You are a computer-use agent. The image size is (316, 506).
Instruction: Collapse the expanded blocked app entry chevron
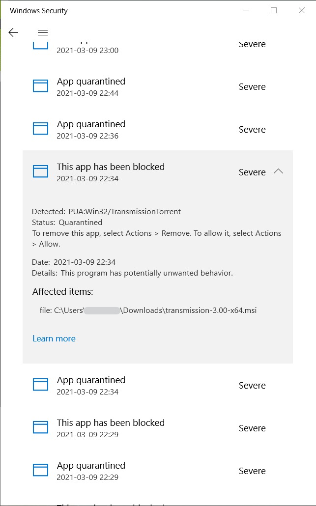(x=278, y=171)
